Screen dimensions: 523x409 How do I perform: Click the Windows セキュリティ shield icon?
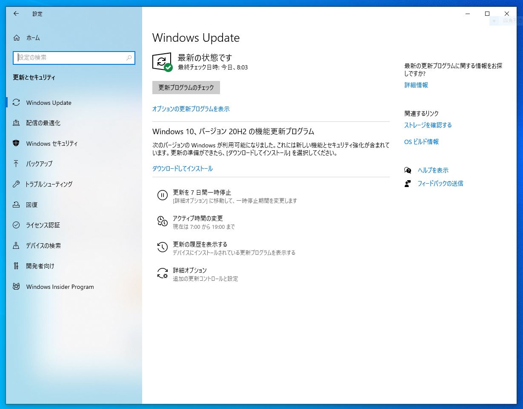[16, 144]
